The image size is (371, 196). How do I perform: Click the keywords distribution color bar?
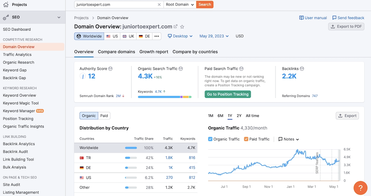click(x=165, y=97)
